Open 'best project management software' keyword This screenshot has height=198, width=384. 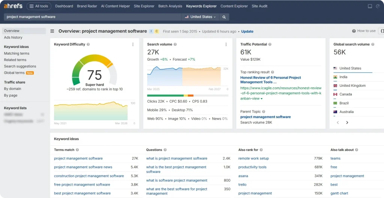pyautogui.click(x=82, y=194)
